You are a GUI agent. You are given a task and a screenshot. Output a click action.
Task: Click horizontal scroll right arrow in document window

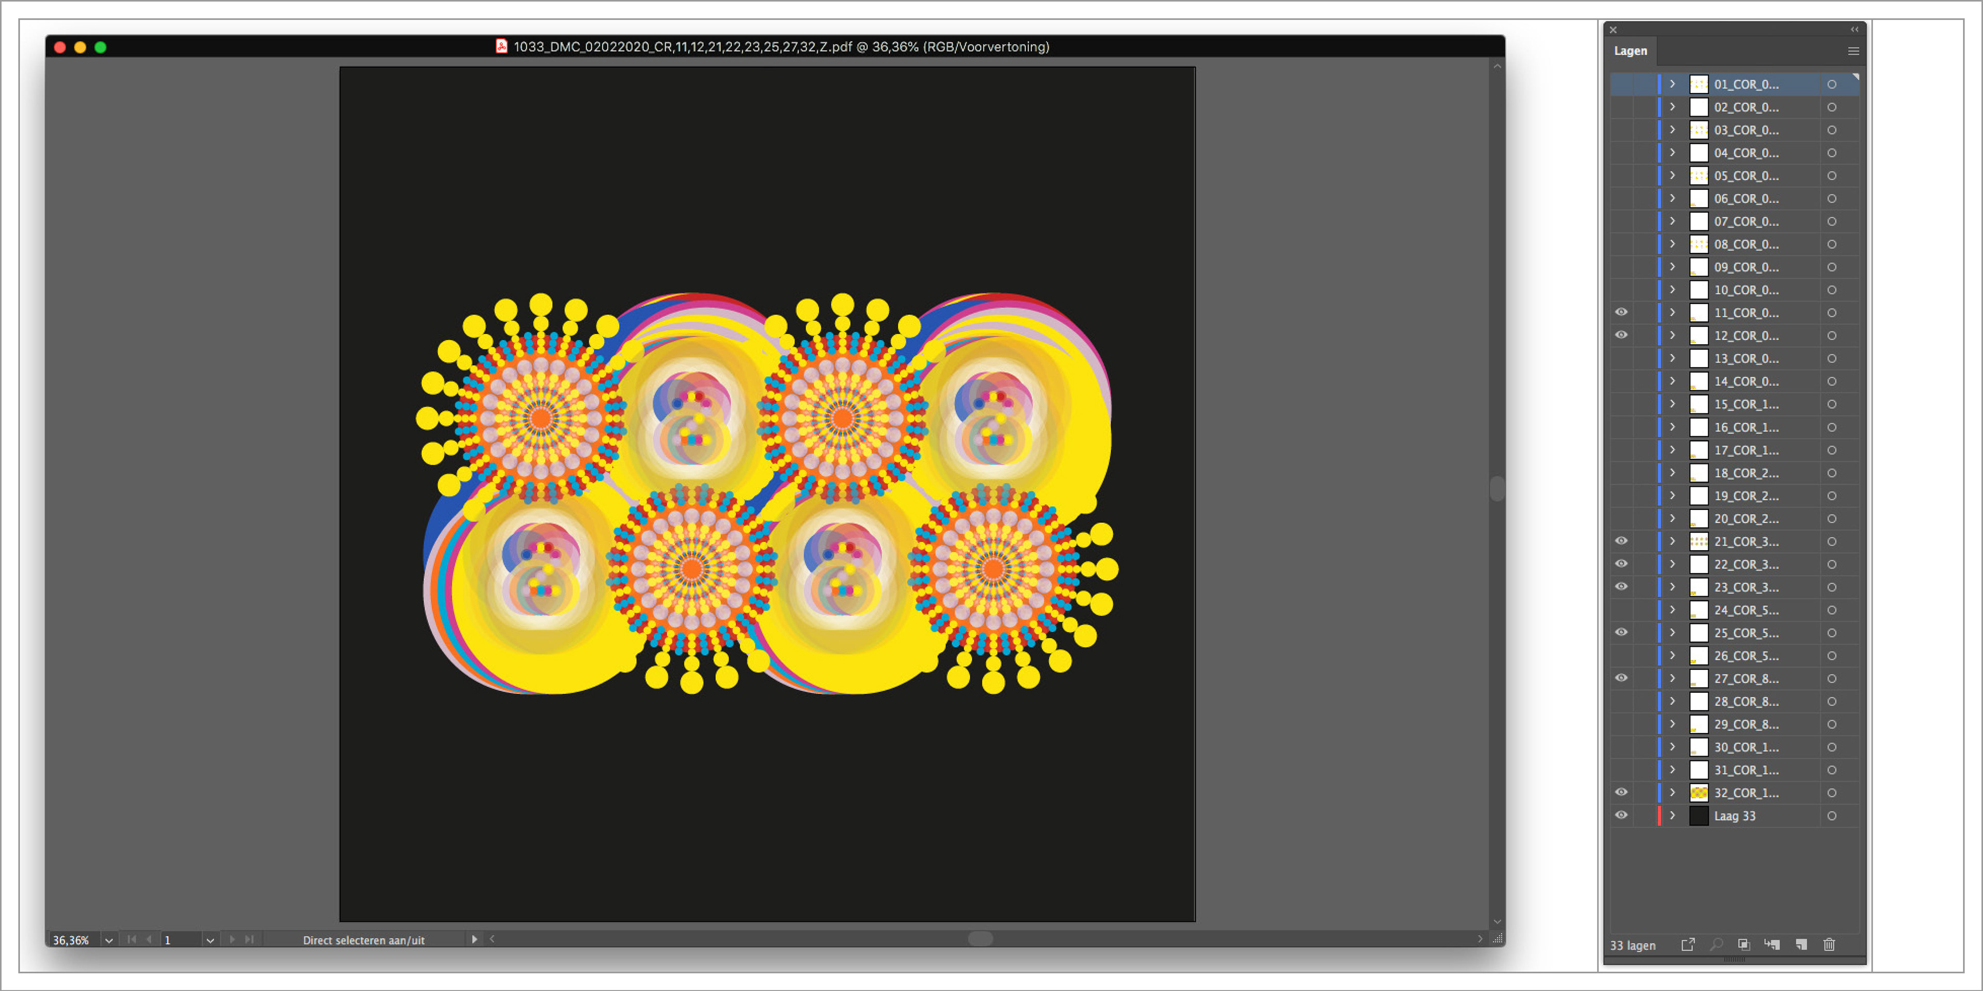(x=1480, y=939)
